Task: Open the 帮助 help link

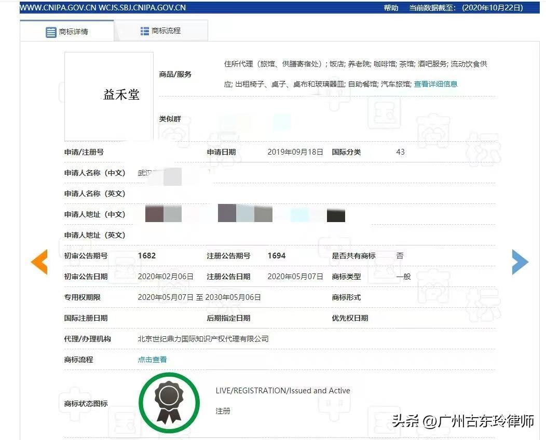Action: click(391, 8)
